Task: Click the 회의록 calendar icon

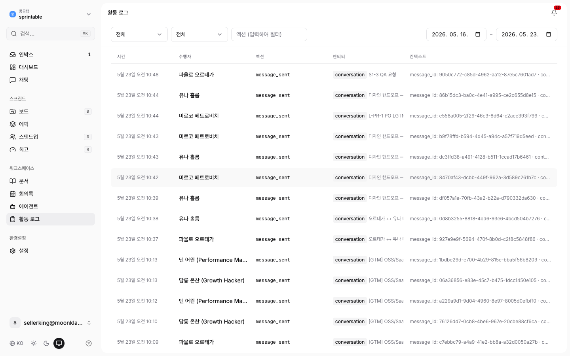Action: pyautogui.click(x=13, y=194)
